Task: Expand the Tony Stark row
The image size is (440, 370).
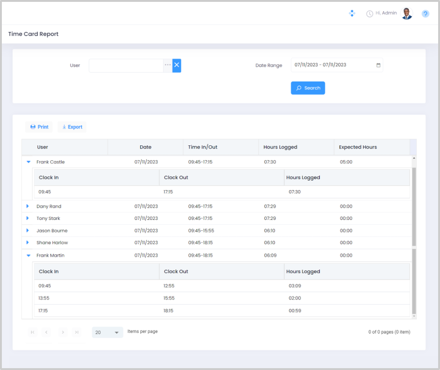Action: point(27,219)
